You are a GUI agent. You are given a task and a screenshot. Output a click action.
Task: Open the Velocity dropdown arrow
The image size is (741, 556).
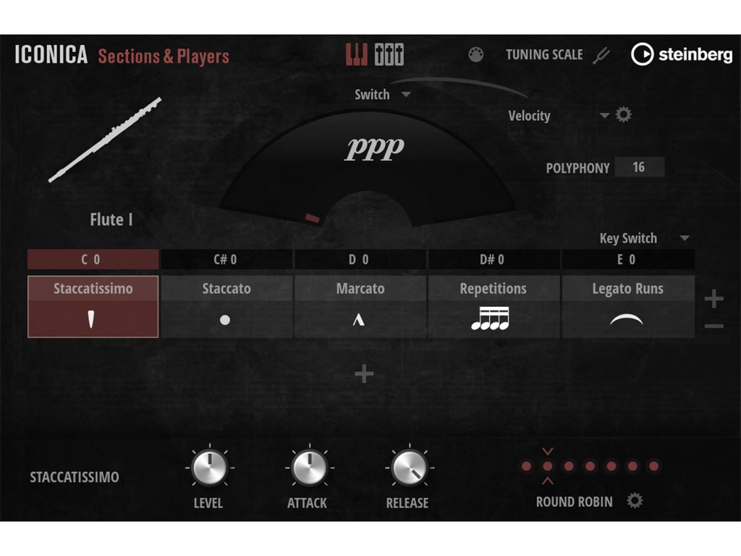(604, 115)
